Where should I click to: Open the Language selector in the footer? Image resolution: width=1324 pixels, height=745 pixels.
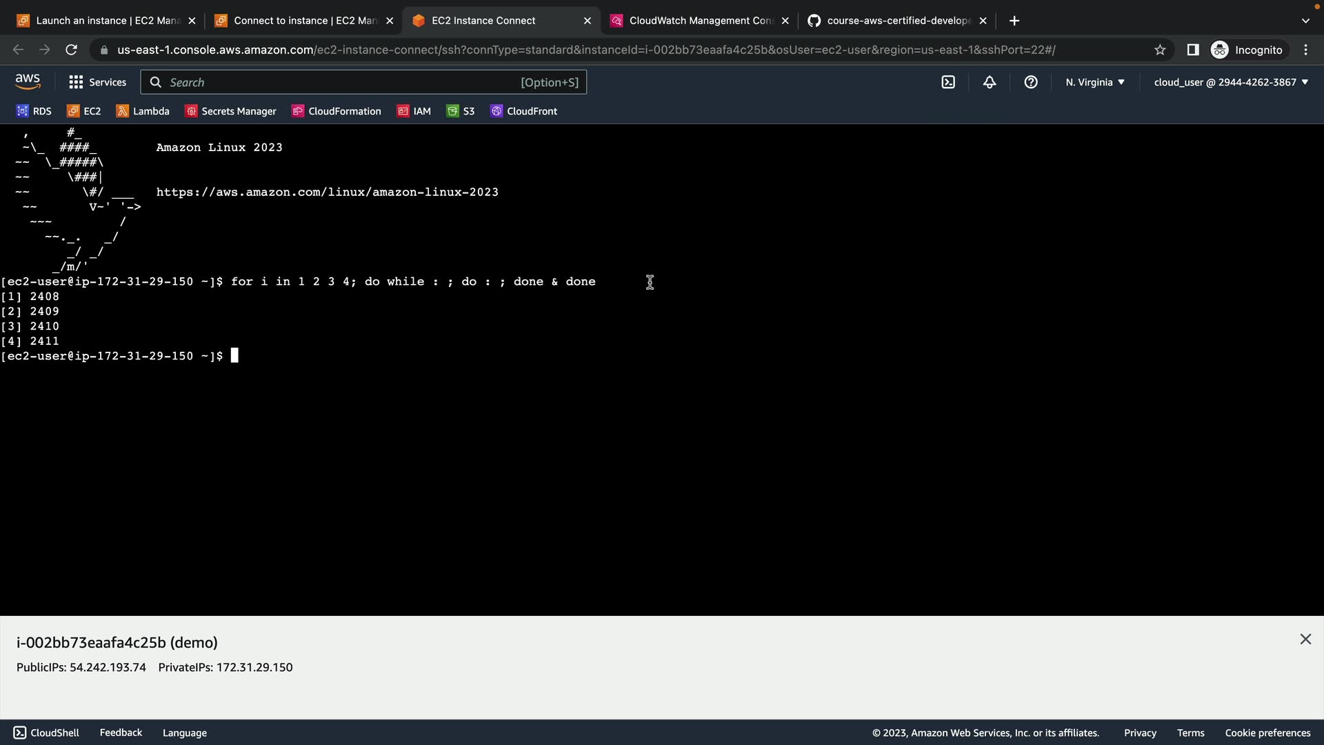click(184, 733)
